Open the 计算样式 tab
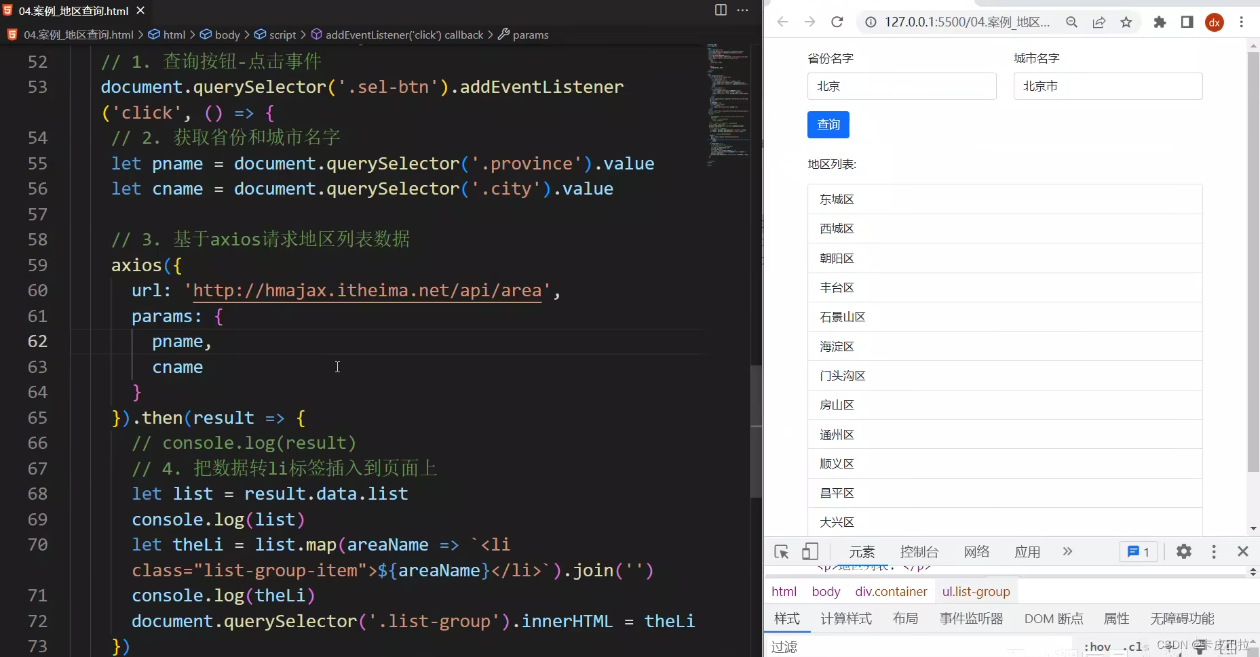1260x657 pixels. click(x=845, y=618)
